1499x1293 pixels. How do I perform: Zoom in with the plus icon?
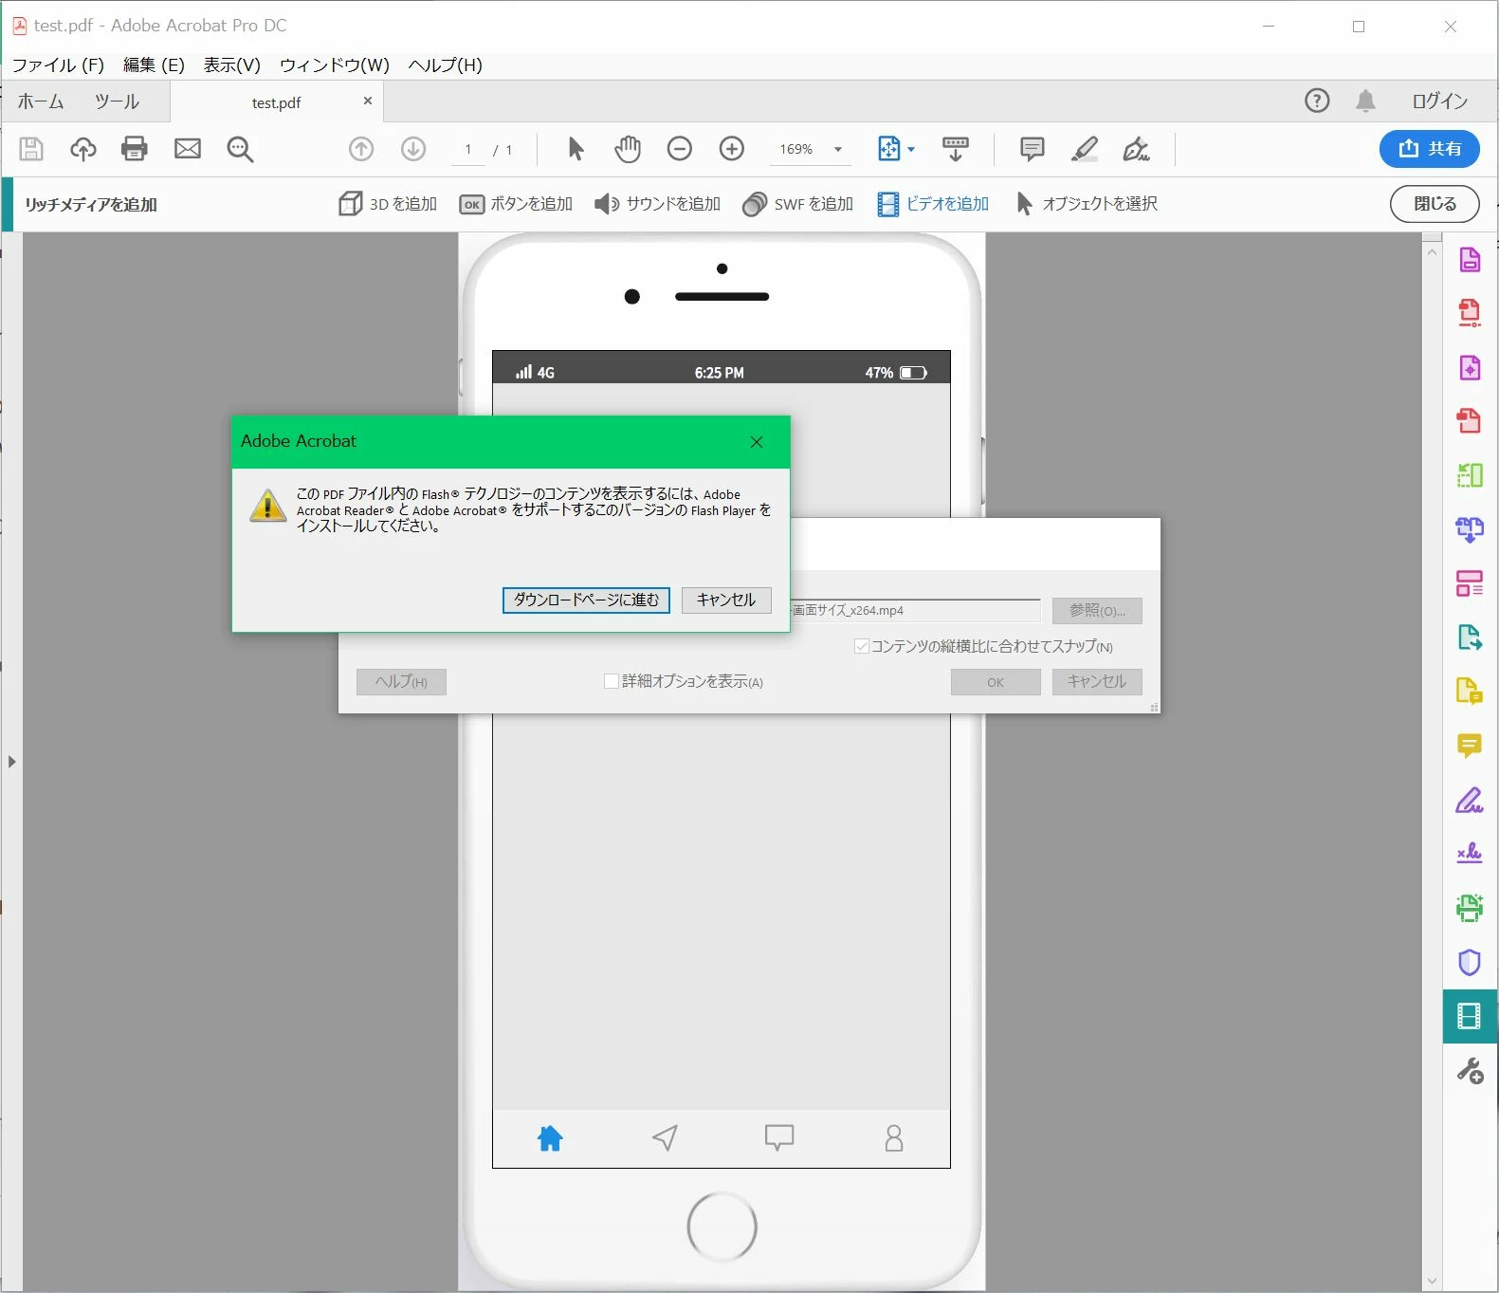point(732,149)
